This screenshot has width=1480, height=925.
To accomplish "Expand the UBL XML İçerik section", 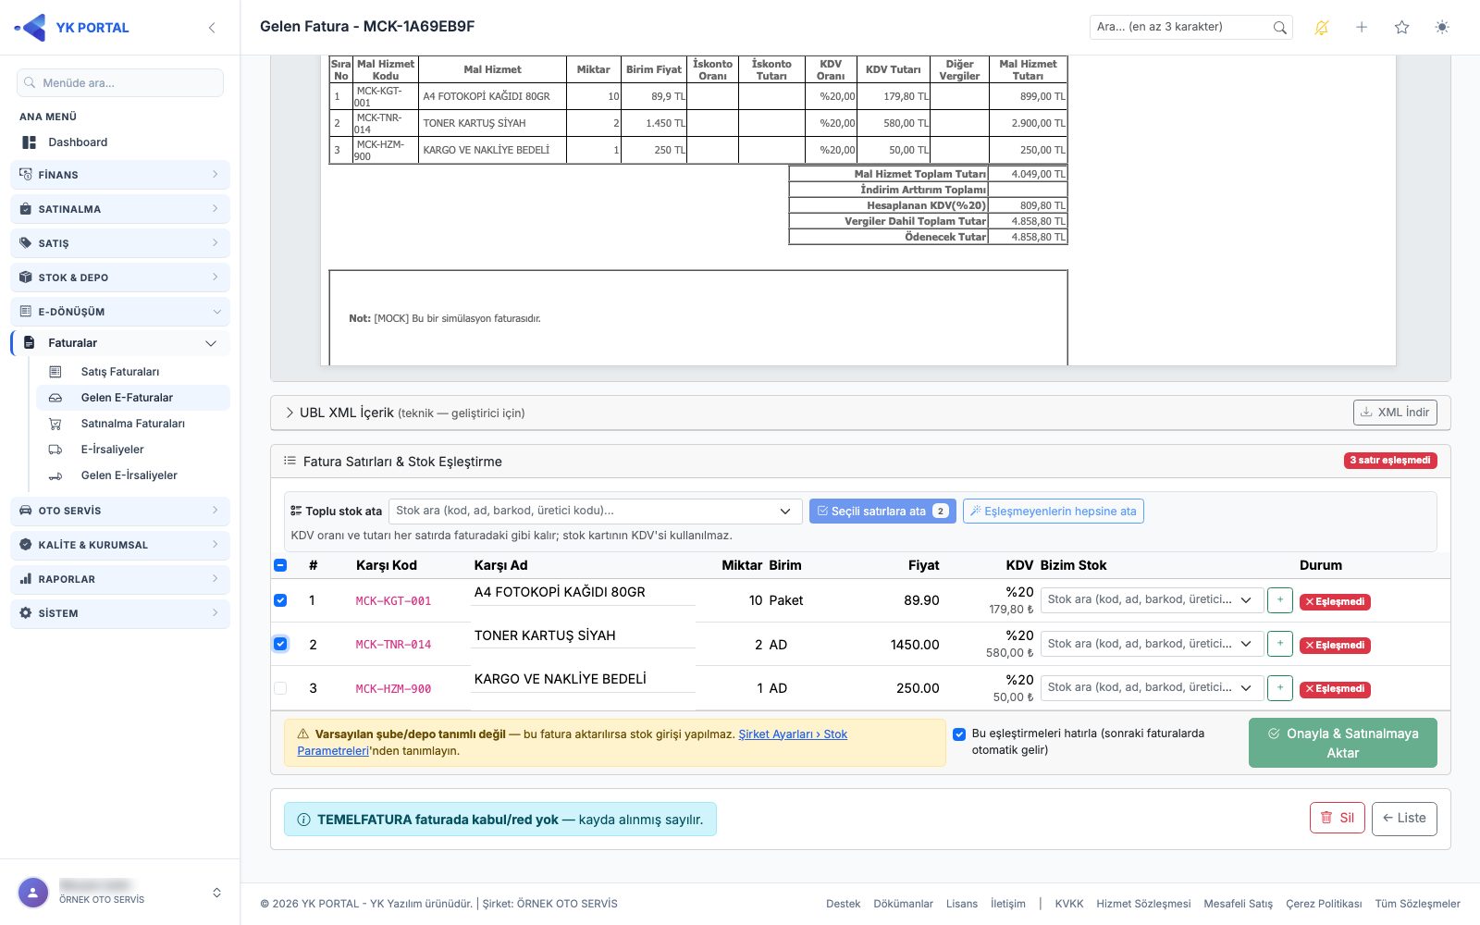I will click(404, 413).
